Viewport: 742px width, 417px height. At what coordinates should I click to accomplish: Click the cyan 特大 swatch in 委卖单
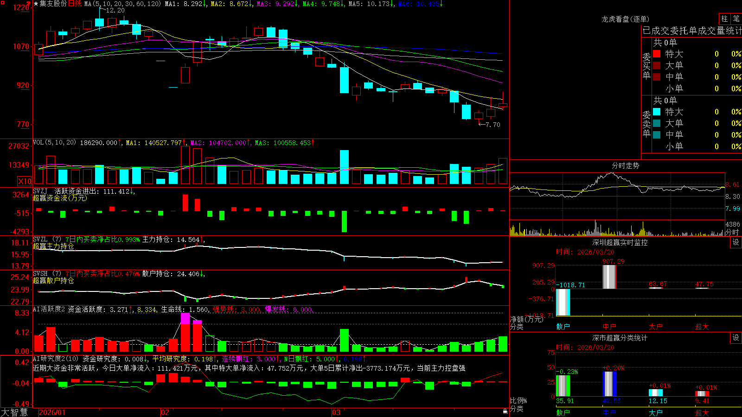(x=657, y=112)
